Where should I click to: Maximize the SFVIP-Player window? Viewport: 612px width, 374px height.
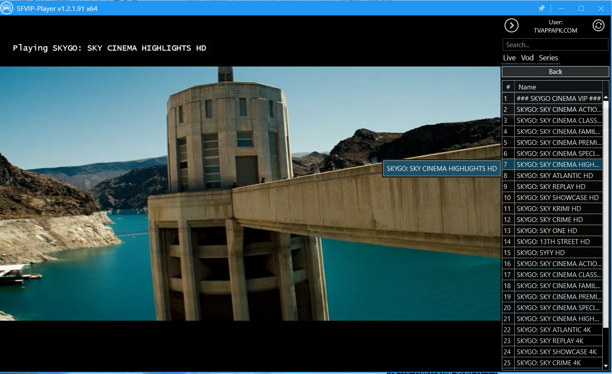pyautogui.click(x=581, y=8)
